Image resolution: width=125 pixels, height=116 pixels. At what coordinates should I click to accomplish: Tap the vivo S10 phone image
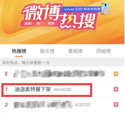105,8
